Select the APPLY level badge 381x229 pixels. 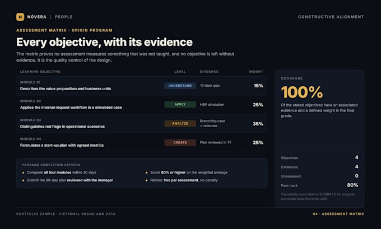point(180,105)
